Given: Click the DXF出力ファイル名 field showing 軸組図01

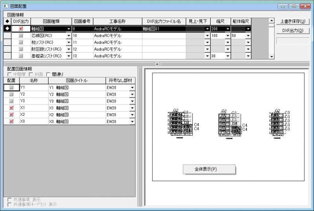Looking at the screenshot, I should point(164,29).
